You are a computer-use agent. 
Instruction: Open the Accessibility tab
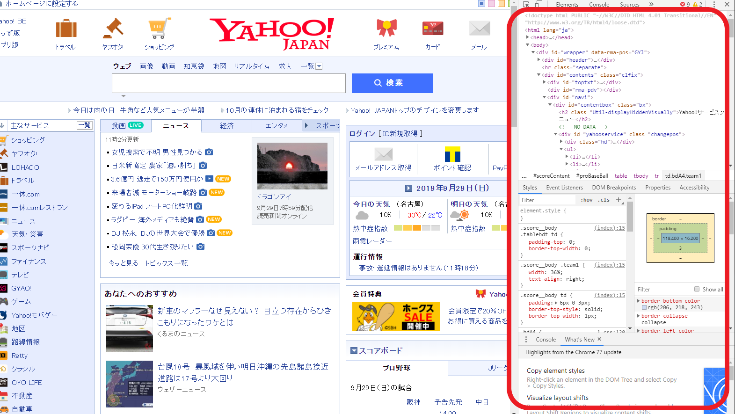(694, 188)
